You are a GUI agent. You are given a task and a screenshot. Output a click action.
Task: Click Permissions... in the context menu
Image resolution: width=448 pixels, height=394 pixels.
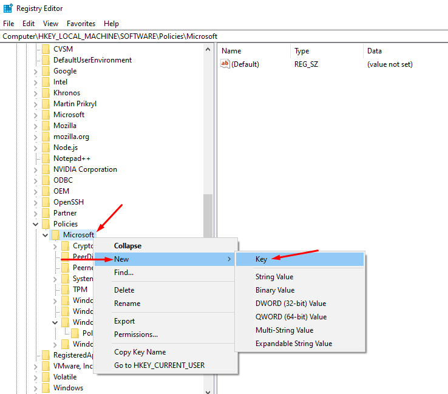(x=136, y=335)
